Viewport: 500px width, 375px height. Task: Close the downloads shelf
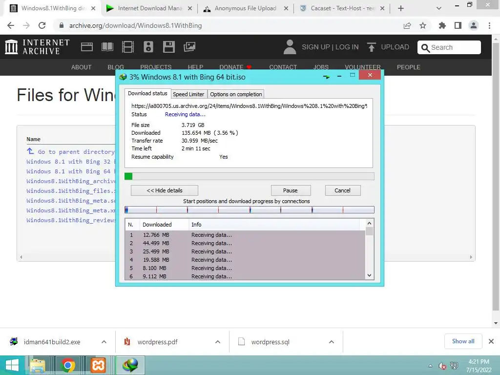point(491,341)
